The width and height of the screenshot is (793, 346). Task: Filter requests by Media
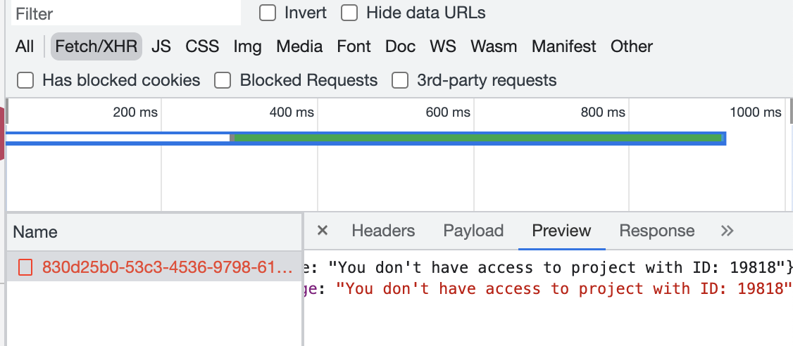(299, 46)
